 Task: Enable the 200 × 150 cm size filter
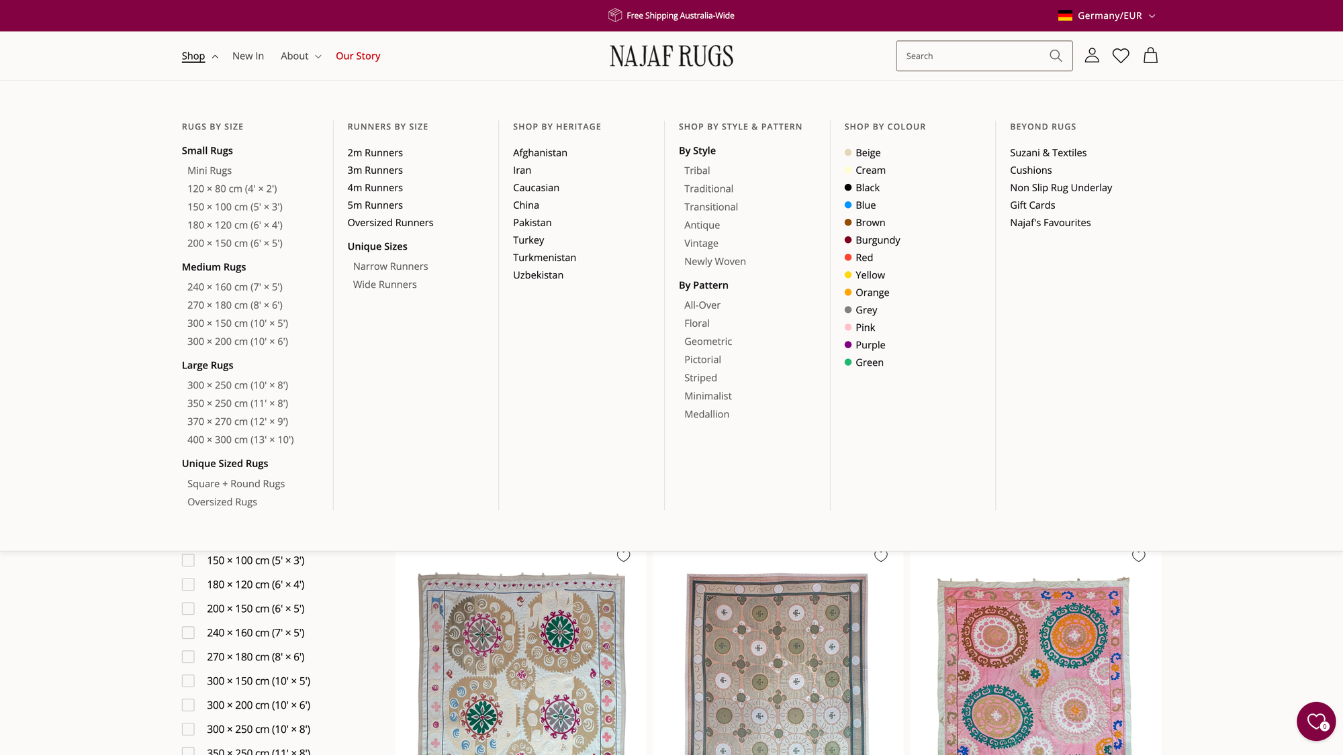[x=188, y=609]
